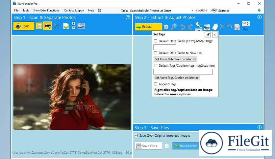Uncheck Save Over Original Imported Images
The image size is (275, 159).
click(137, 135)
